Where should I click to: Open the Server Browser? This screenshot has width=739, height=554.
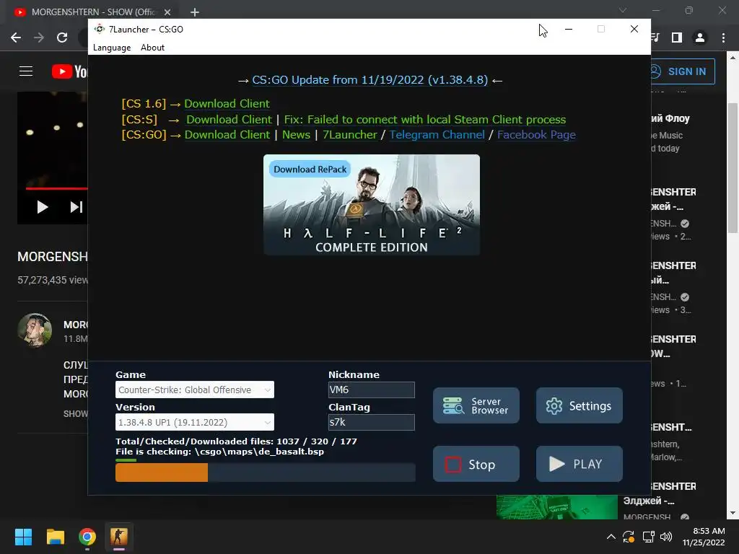(476, 405)
